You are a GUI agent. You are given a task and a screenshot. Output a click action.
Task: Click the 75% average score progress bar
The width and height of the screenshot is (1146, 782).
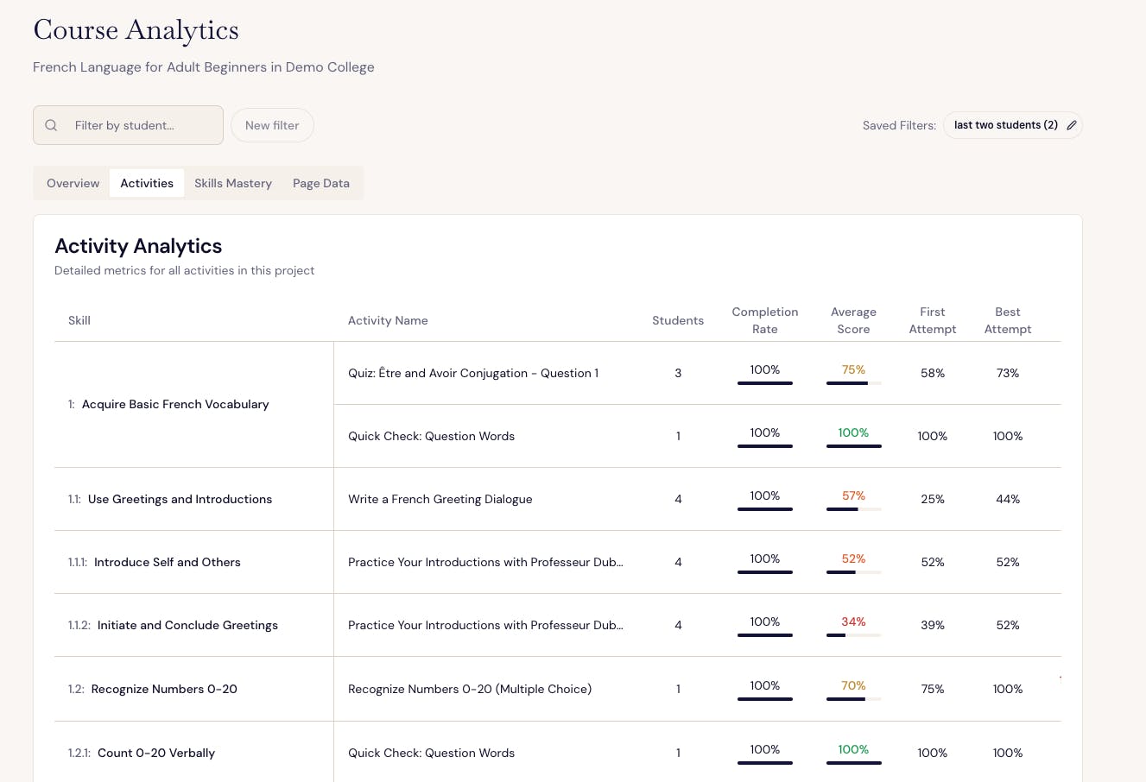[853, 382]
